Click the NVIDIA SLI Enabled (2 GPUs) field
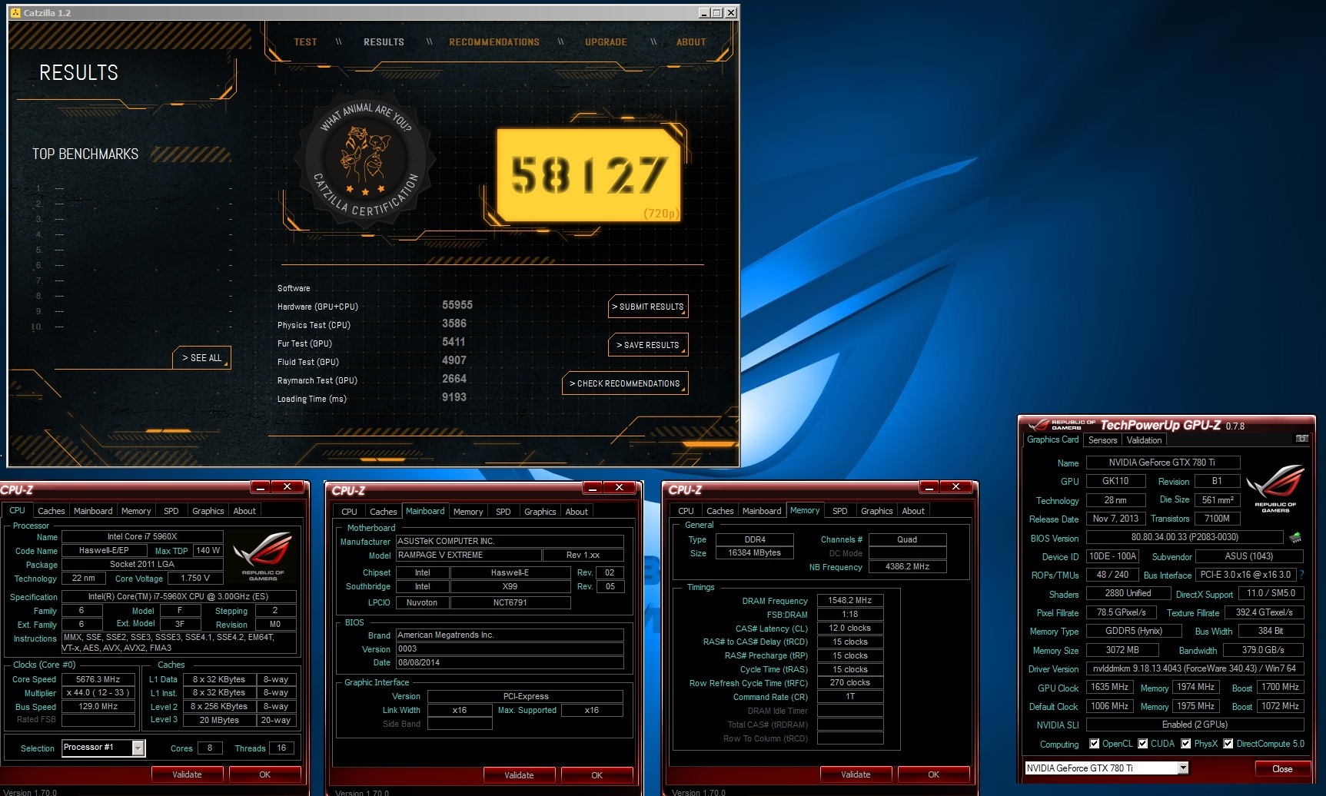 pyautogui.click(x=1195, y=725)
